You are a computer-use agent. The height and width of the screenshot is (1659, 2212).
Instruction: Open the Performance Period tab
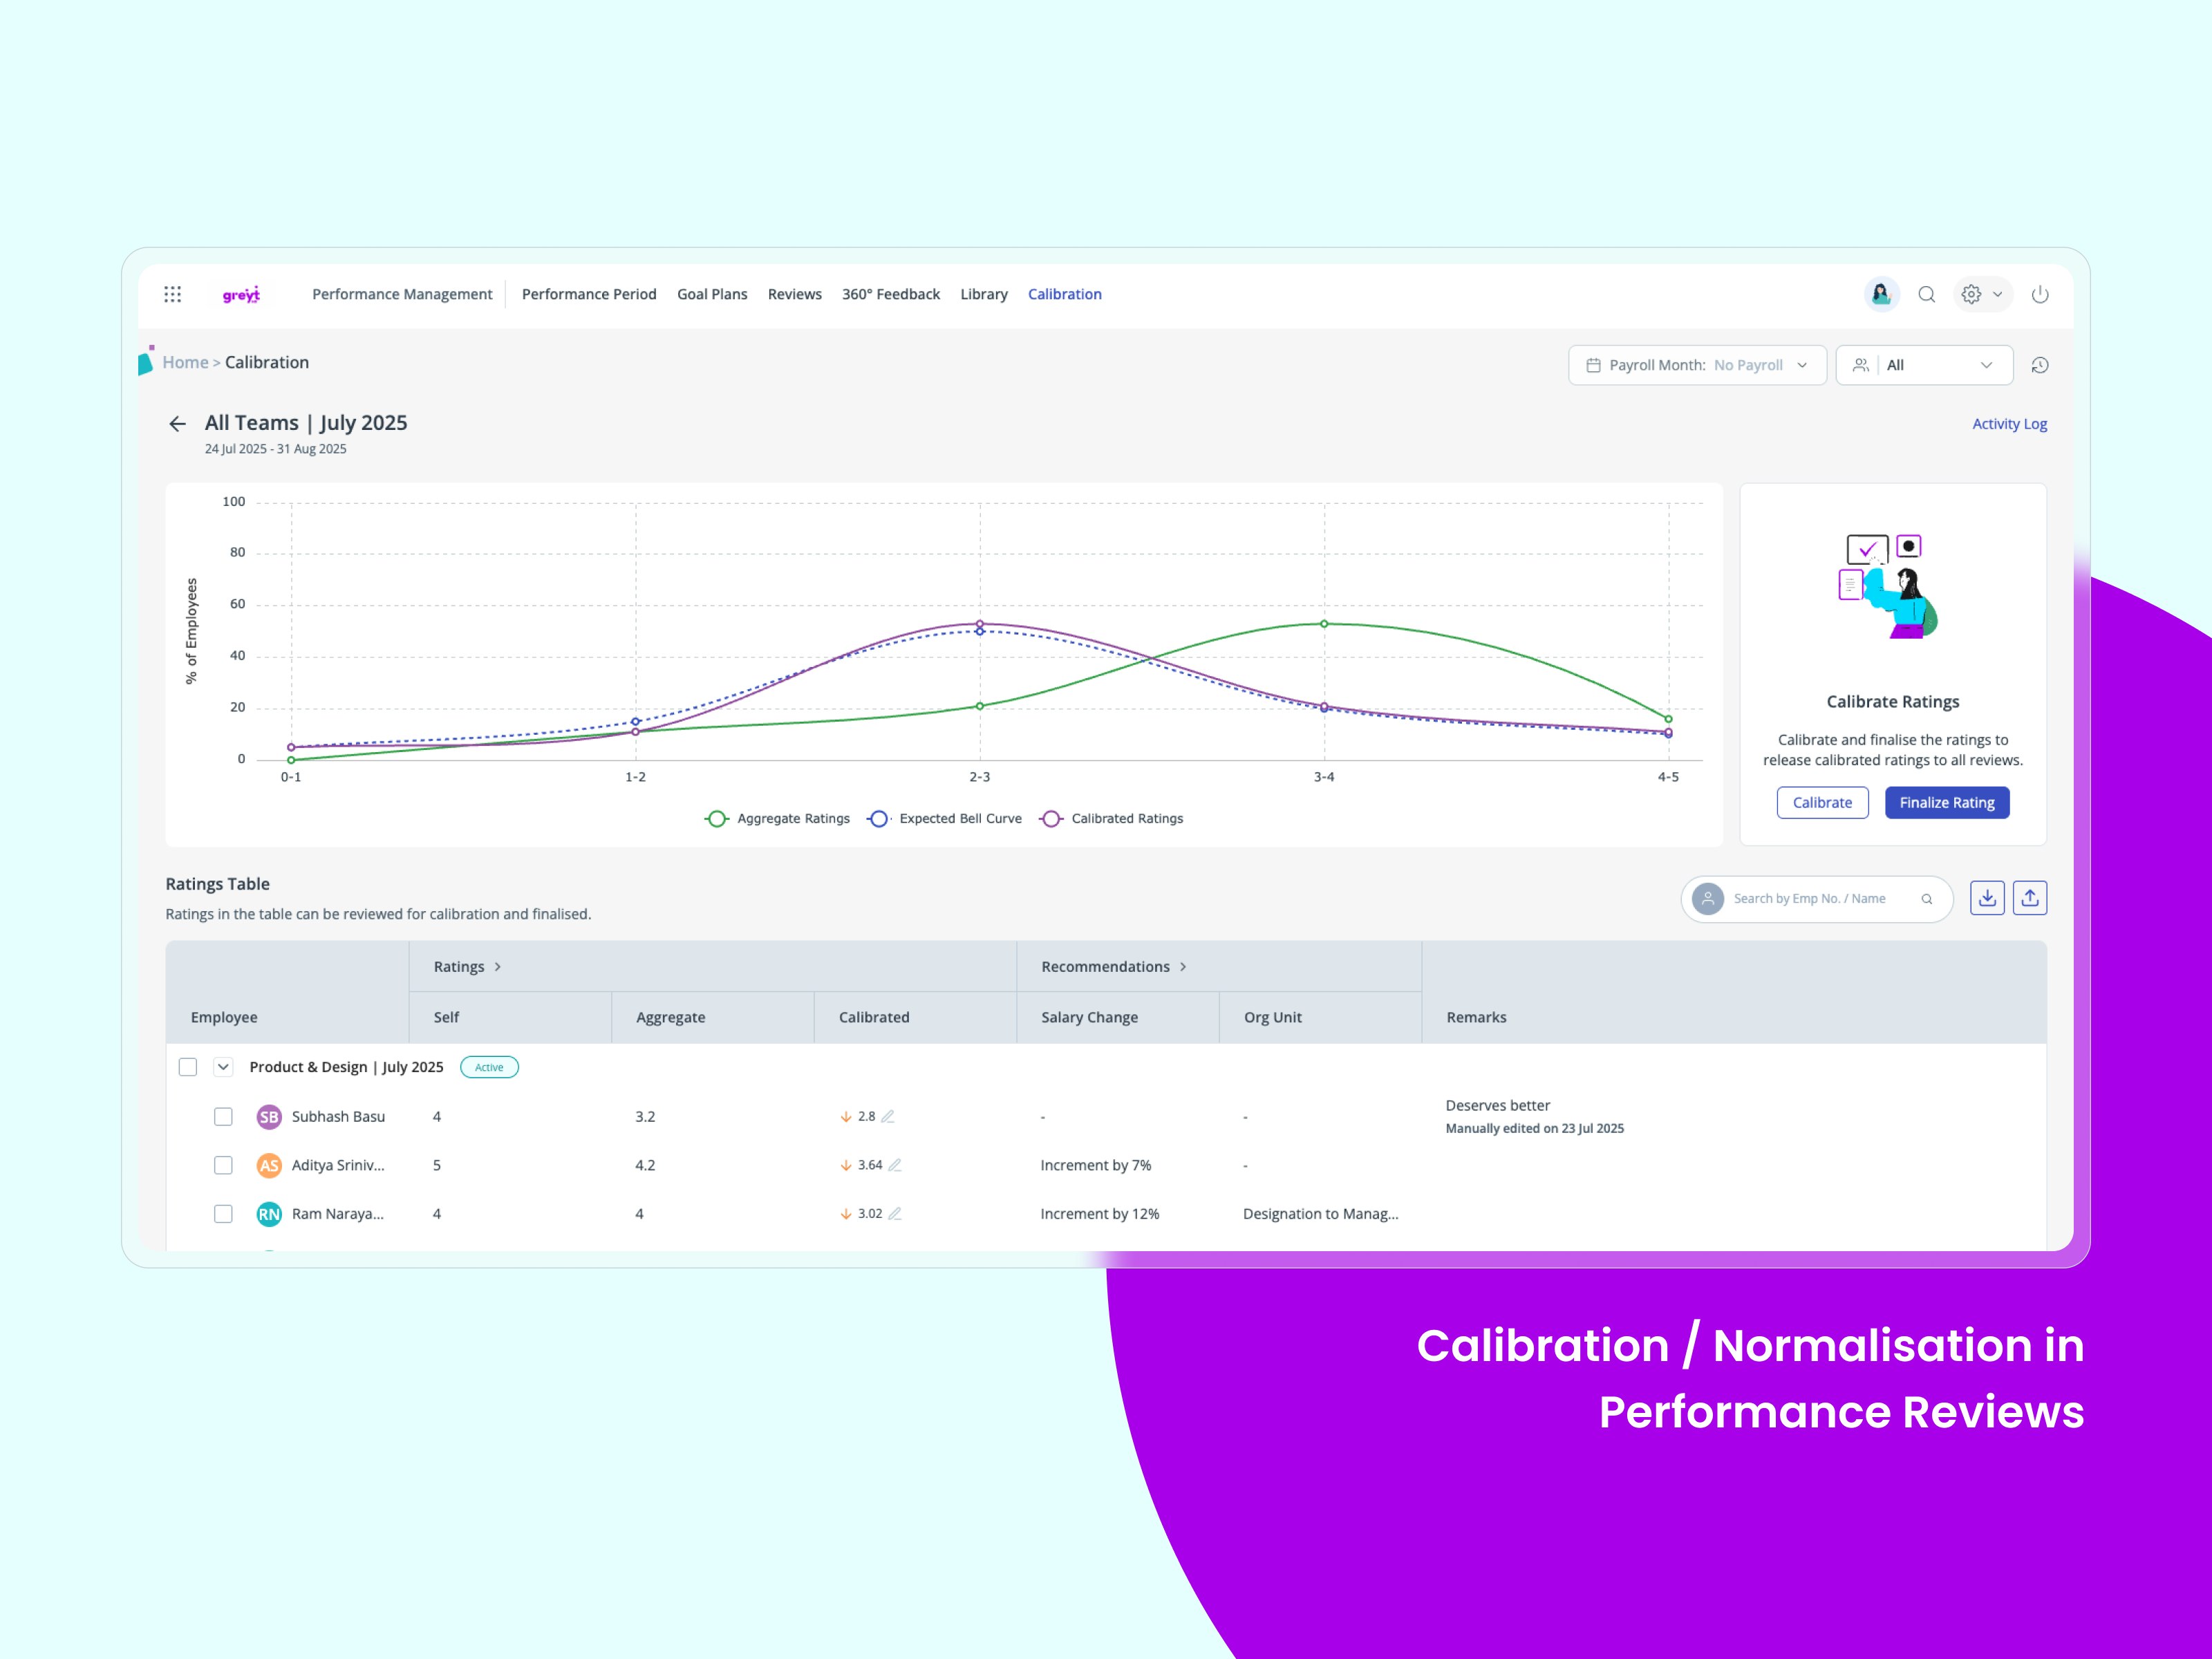tap(589, 294)
